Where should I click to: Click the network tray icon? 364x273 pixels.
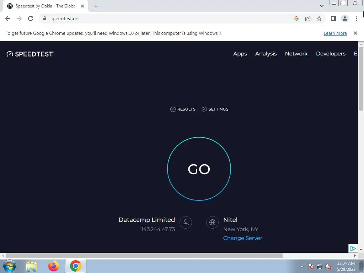click(320, 266)
